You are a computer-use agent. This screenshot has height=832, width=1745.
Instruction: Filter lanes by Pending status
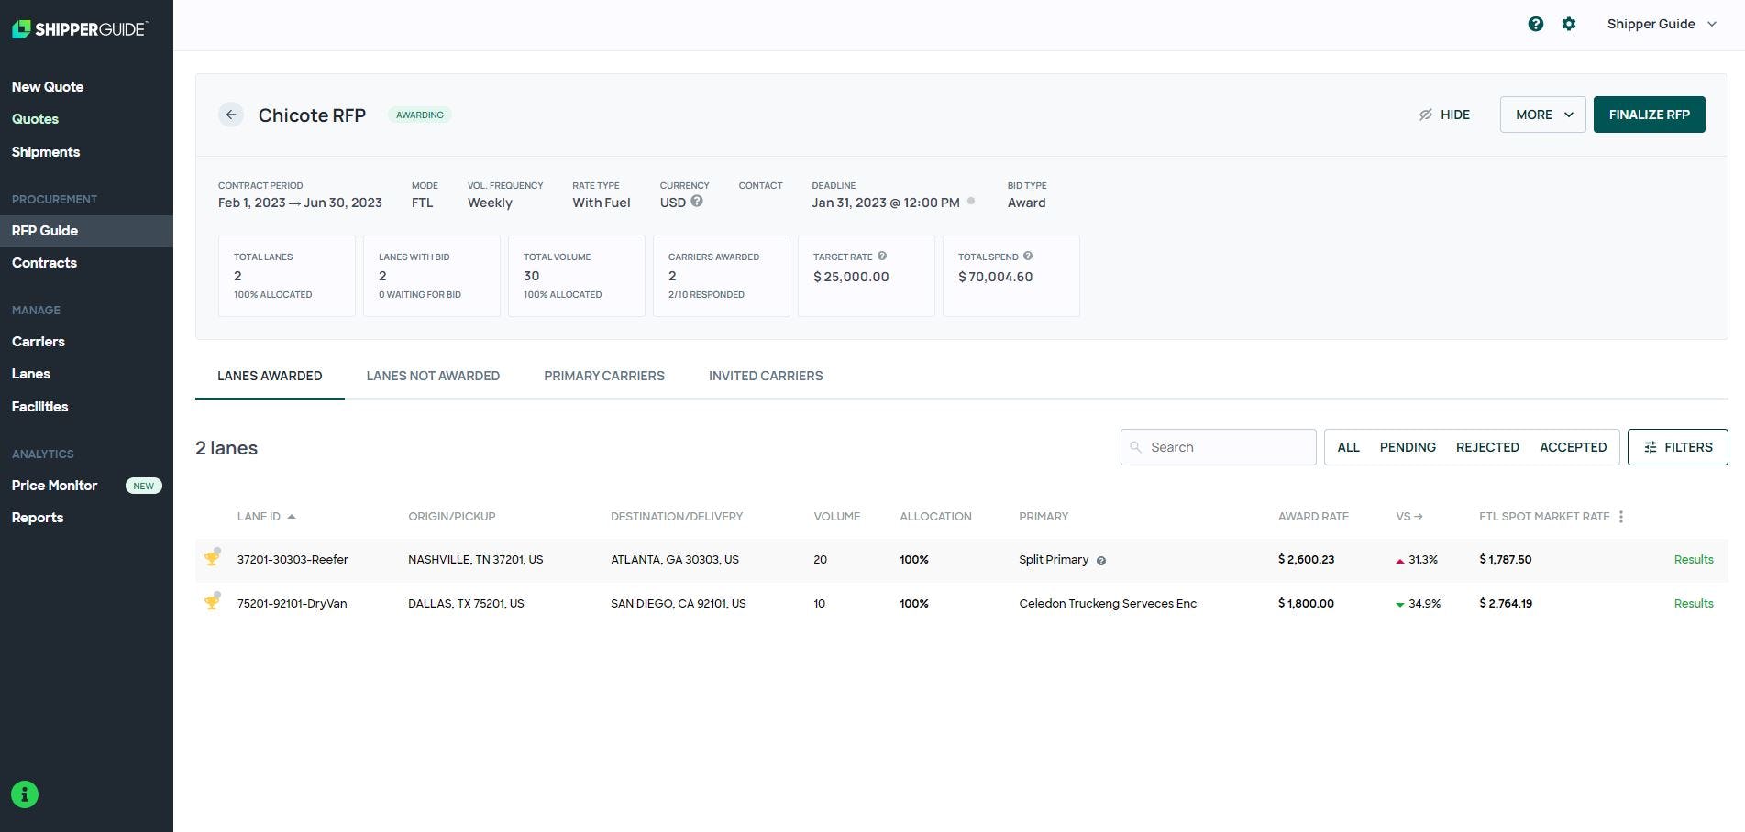[1408, 447]
